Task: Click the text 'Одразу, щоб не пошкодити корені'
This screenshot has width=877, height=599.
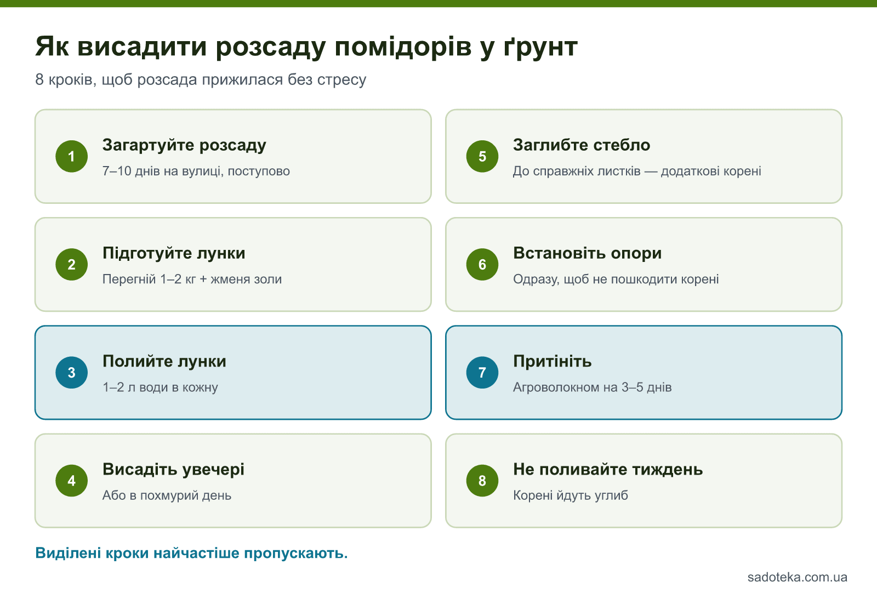Action: pos(616,279)
